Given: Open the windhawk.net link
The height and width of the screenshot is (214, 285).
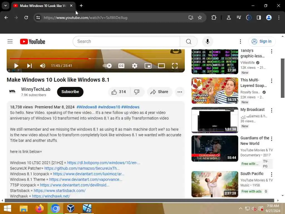Looking at the screenshot, I should (51, 196).
